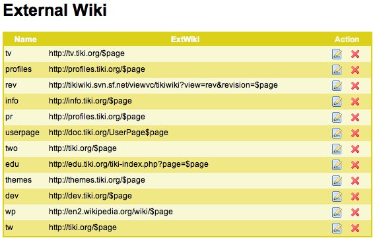Click edit icon for rev row

(337, 86)
